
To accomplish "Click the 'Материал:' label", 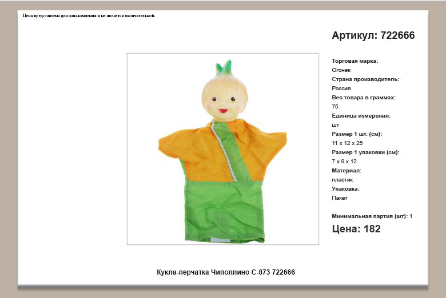I will (347, 171).
